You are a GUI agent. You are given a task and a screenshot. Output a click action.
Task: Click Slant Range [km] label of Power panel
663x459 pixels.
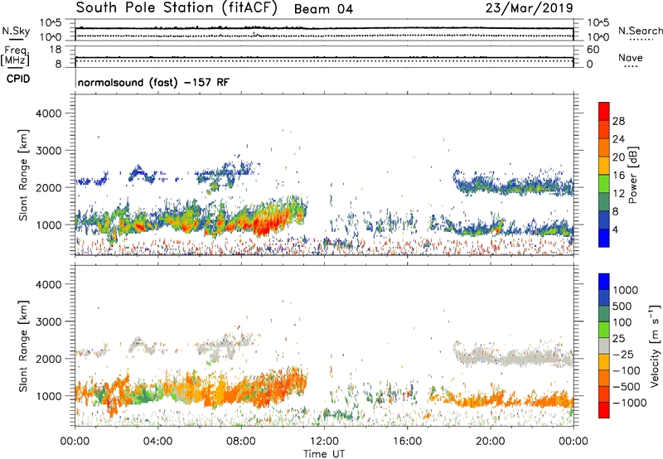pyautogui.click(x=23, y=175)
